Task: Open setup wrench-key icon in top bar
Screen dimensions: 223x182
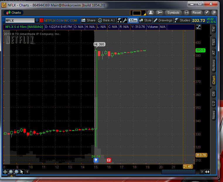Action: tap(159, 13)
